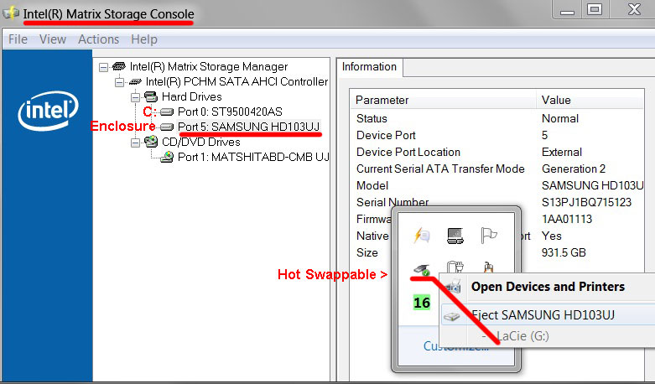Viewport: 655px width, 384px height.
Task: Click the green 16 tray icon
Action: [422, 302]
